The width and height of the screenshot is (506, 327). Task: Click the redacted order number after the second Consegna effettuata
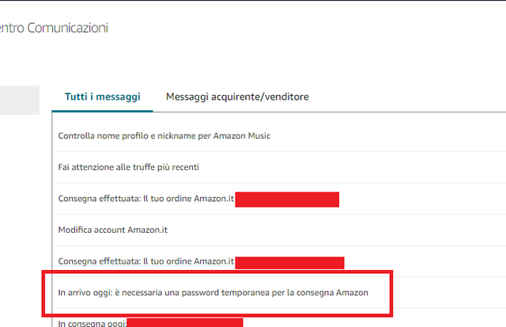click(x=289, y=263)
